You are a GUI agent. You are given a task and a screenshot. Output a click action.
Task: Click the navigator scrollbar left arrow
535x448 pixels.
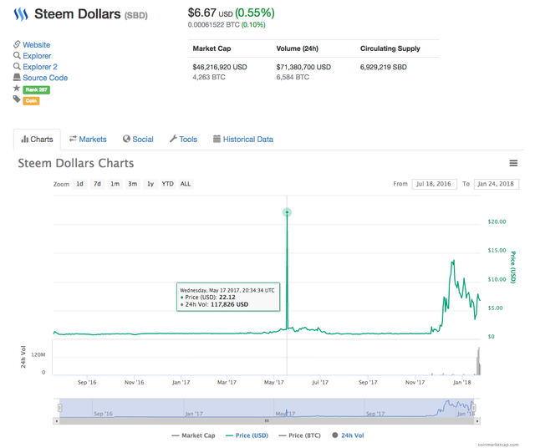click(x=56, y=421)
